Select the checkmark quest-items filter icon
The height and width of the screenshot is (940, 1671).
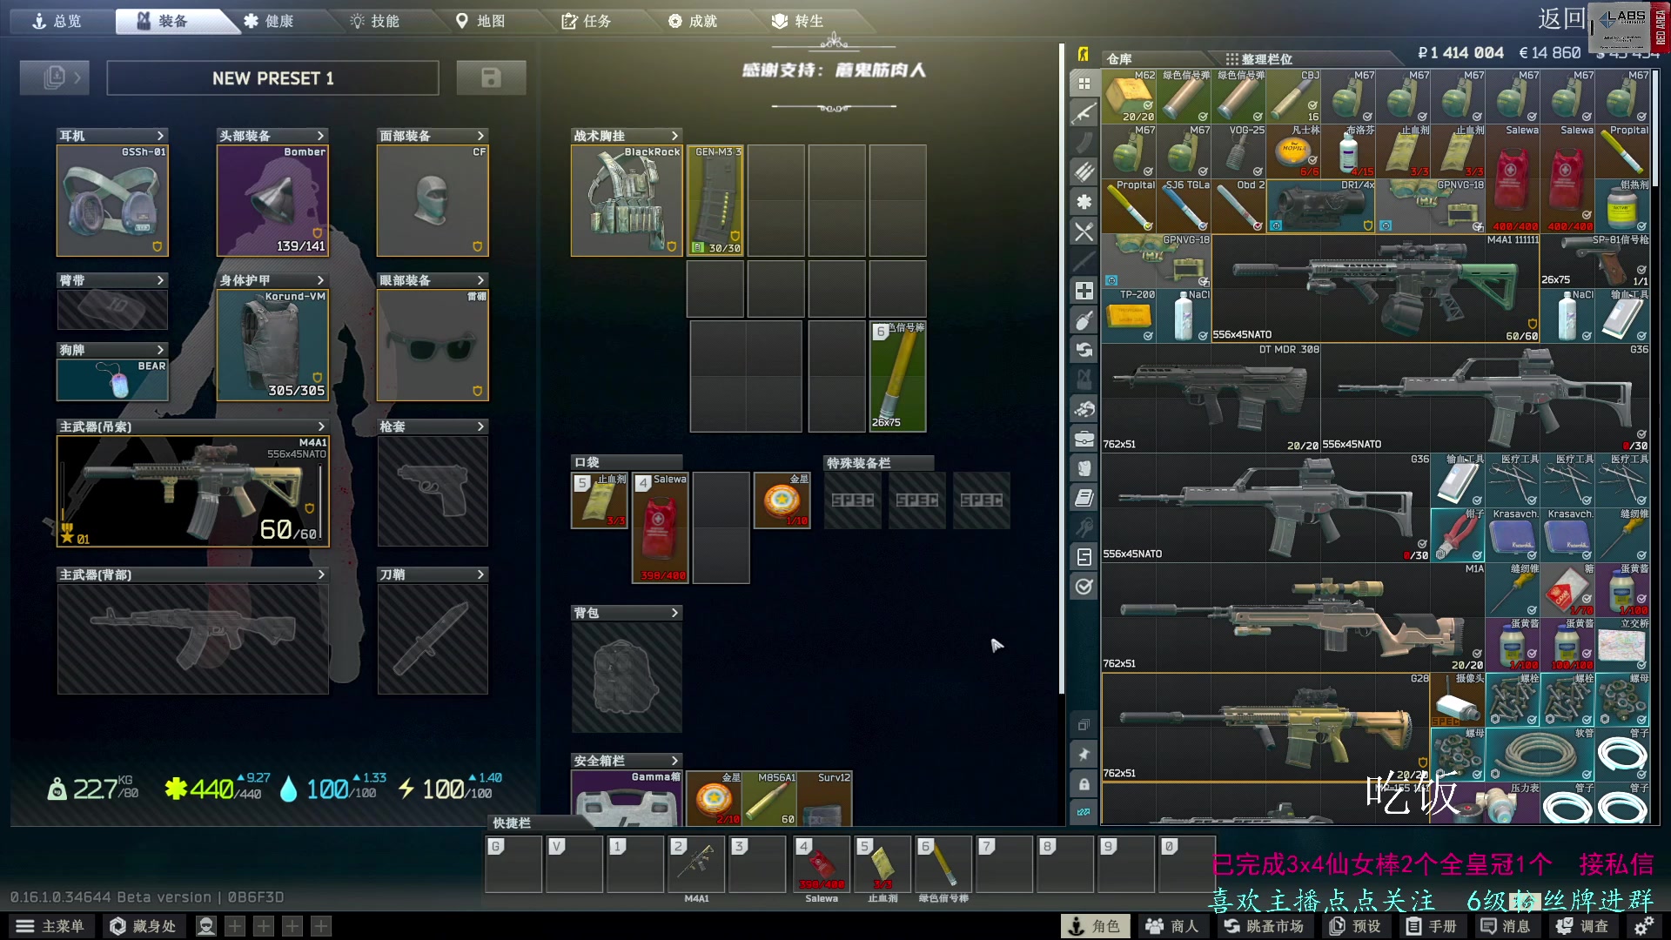[1084, 587]
